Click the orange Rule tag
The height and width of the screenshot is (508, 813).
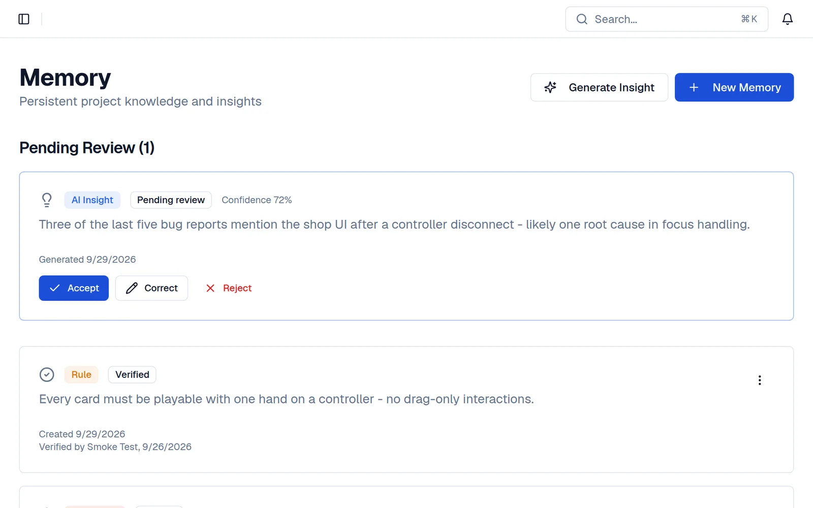coord(81,374)
